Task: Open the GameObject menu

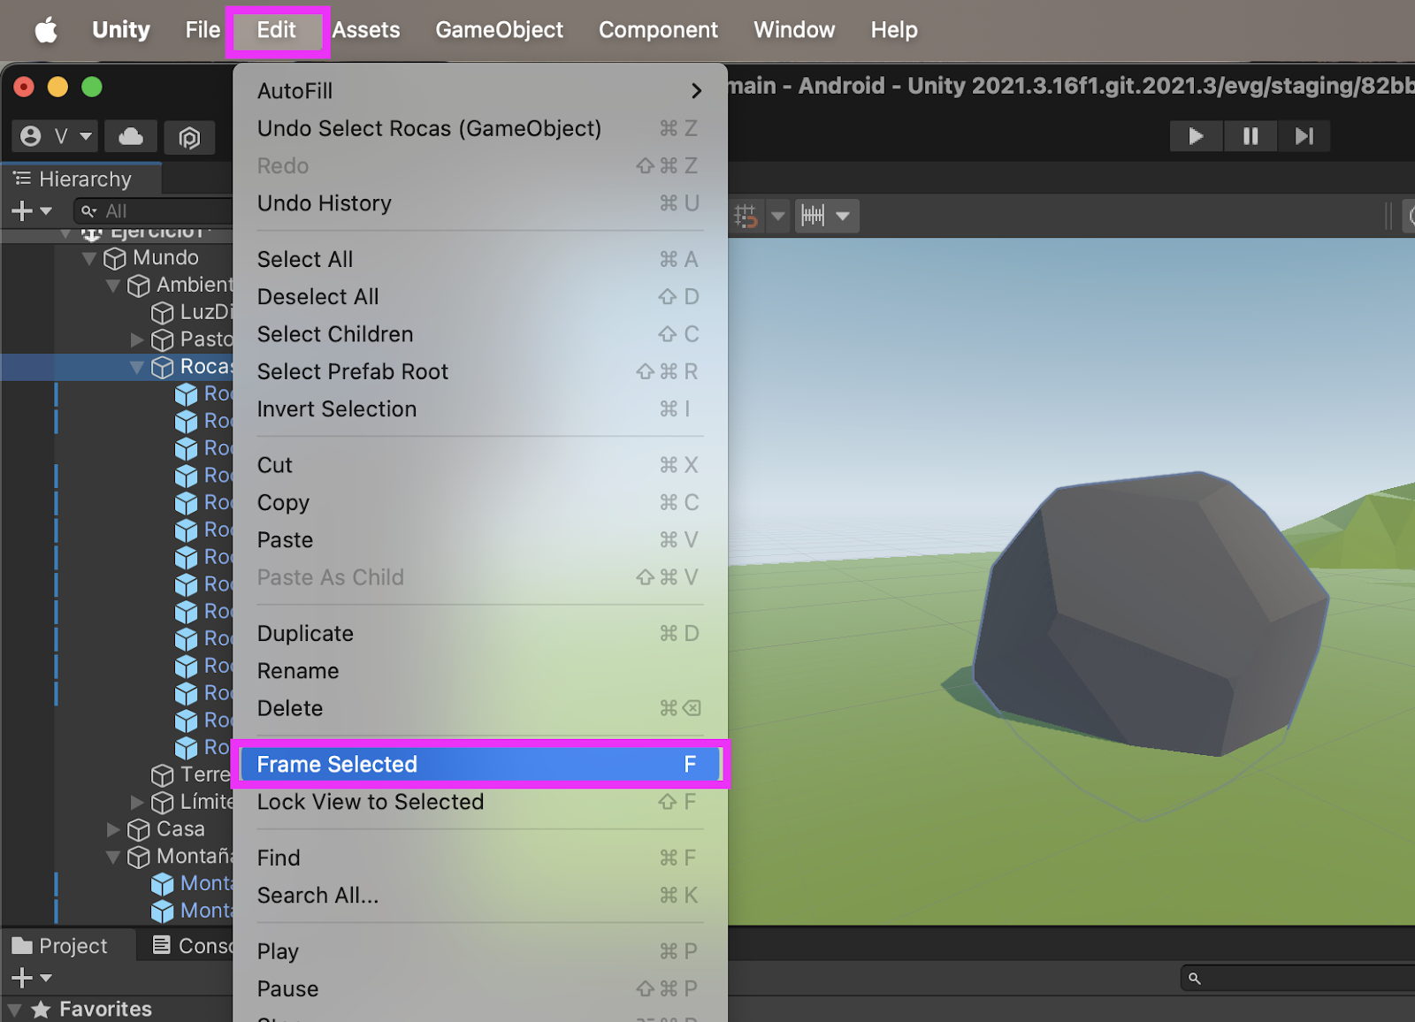Action: (500, 30)
